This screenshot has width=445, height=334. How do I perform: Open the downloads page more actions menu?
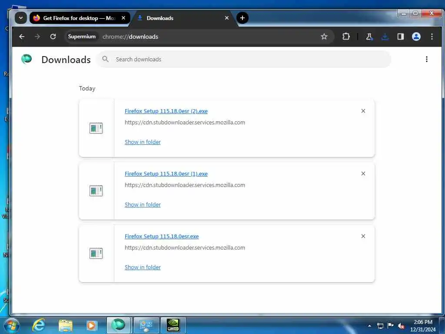[427, 59]
